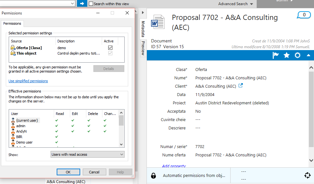314x184 pixels.
Task: Click OK in Permissions dialog
Action: tap(68, 172)
